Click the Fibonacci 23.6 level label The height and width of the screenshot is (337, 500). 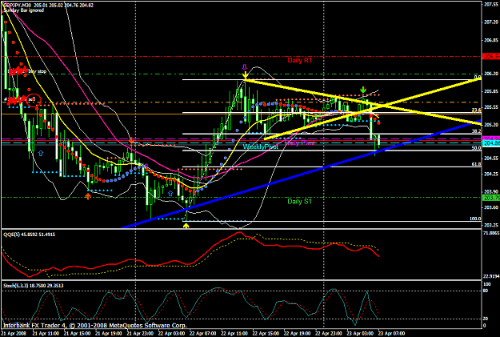(477, 110)
